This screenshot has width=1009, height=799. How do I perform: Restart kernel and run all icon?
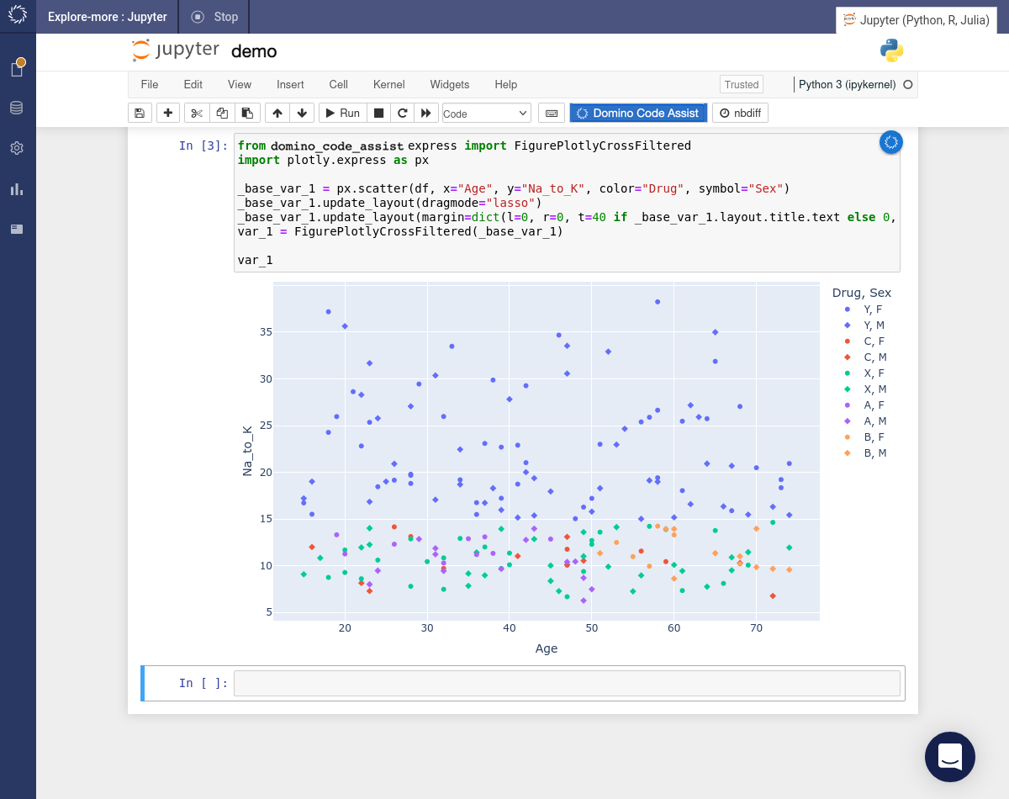point(426,113)
